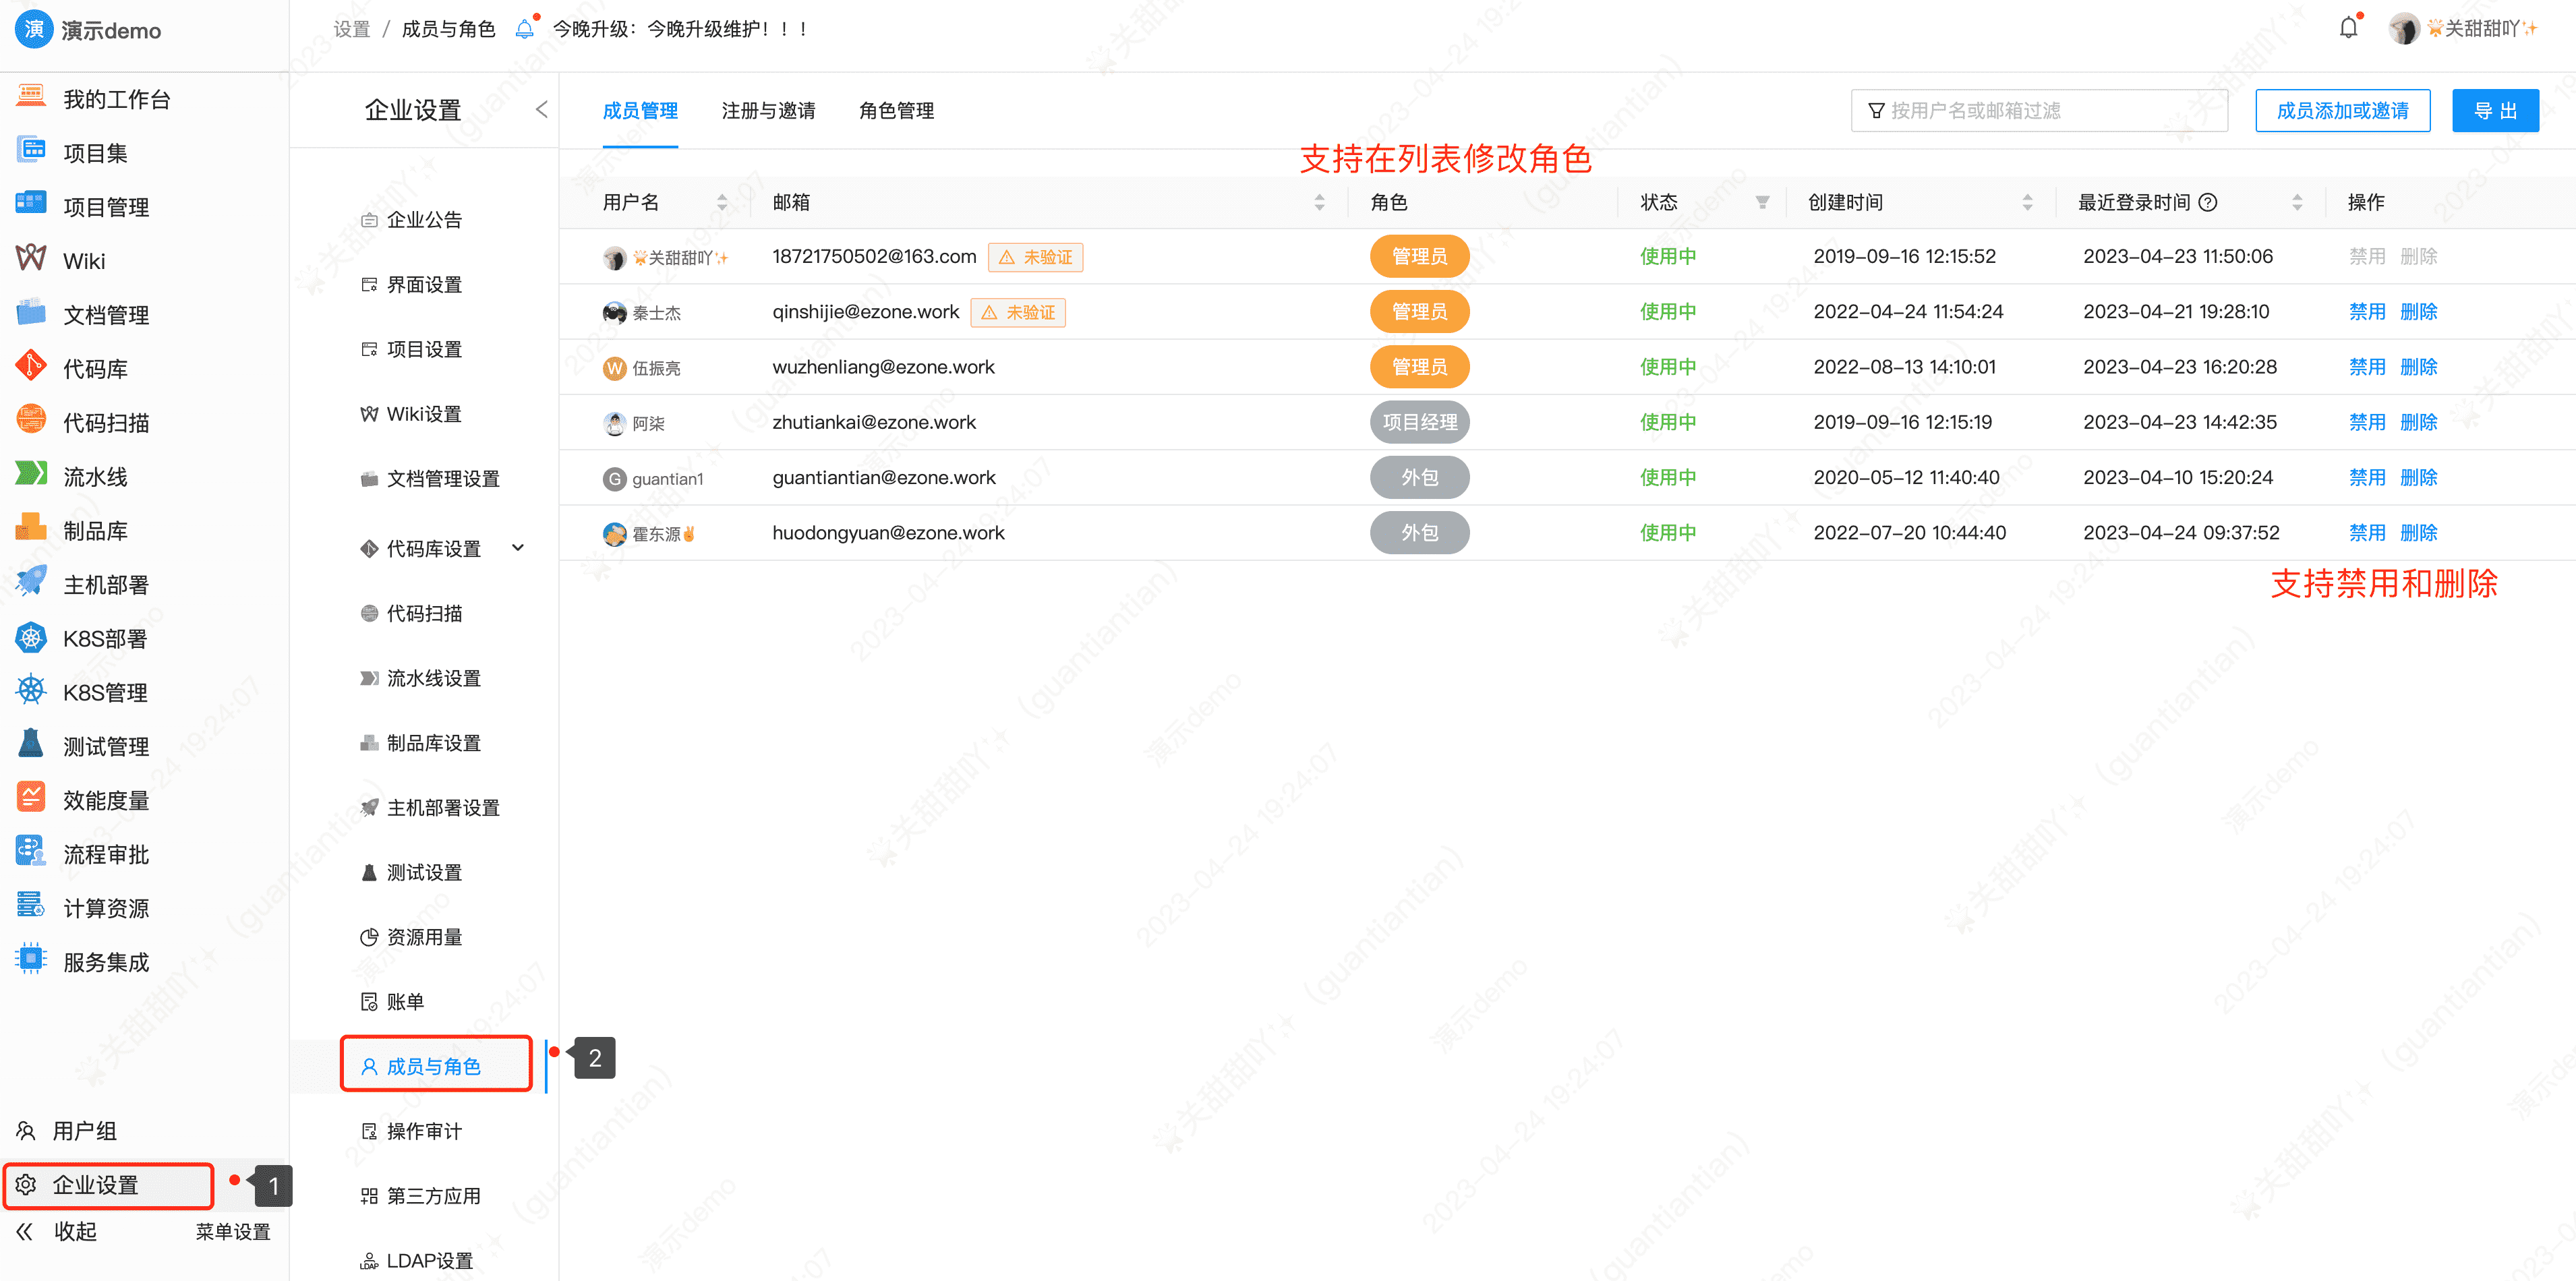Toggle sorting on the 用户名 column

click(x=722, y=202)
